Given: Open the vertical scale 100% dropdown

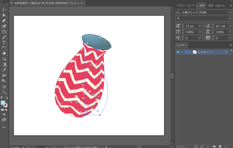Looking at the screenshot, I should [200, 32].
